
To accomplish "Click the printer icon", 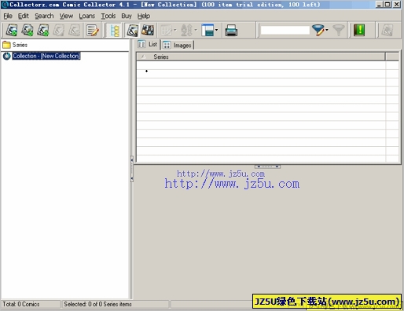I will (x=231, y=31).
